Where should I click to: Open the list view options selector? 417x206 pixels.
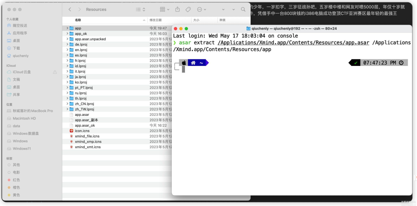coord(141,9)
